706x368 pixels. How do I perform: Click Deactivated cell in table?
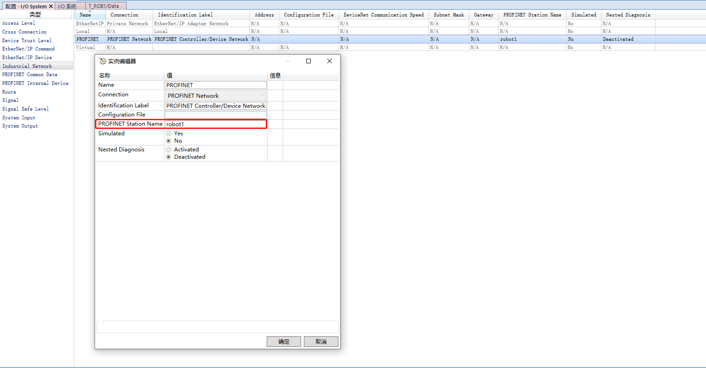[x=628, y=39]
